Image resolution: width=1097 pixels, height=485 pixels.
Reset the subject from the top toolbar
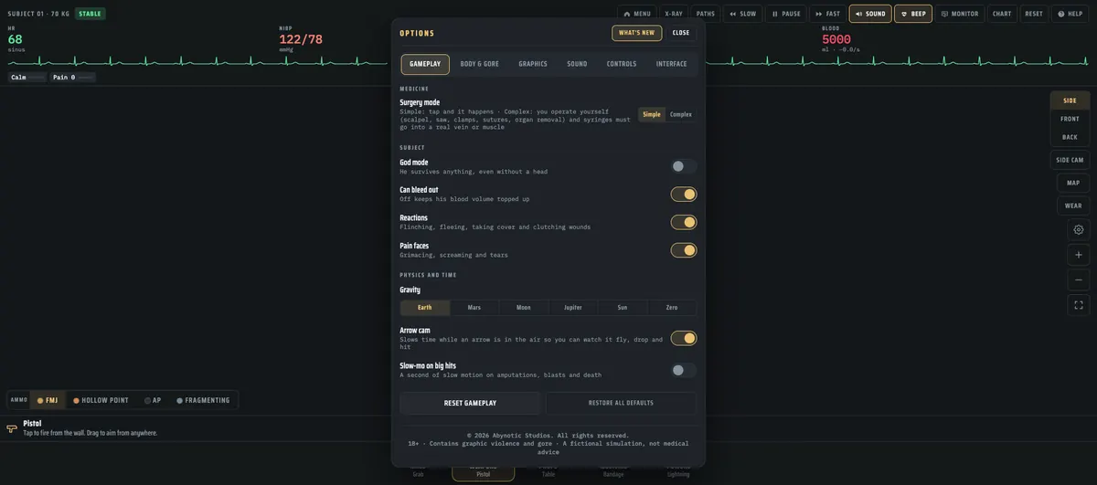(x=1034, y=14)
